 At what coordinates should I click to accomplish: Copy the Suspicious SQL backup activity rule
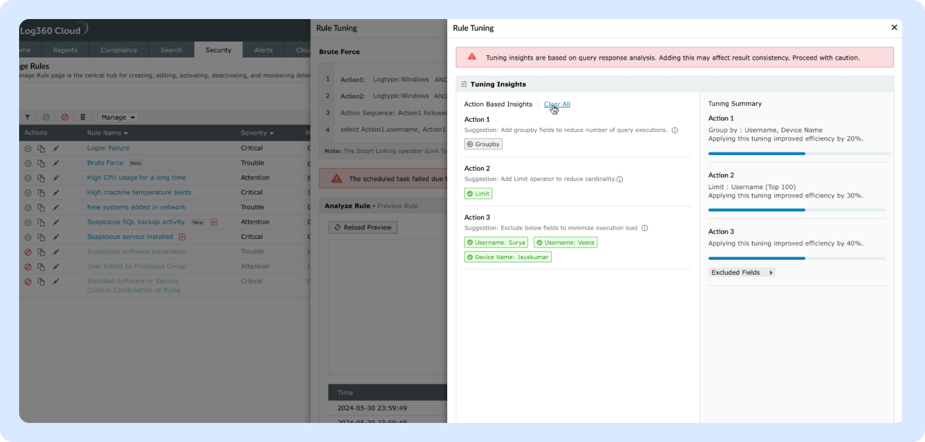(41, 222)
